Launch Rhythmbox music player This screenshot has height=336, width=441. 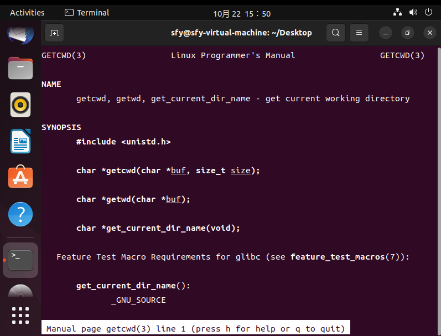coord(20,105)
